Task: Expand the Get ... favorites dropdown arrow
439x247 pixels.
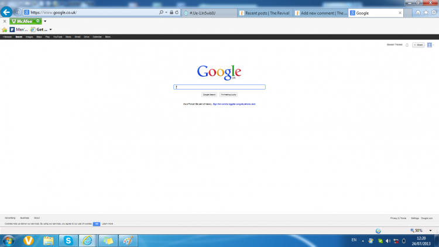Action: pyautogui.click(x=51, y=29)
